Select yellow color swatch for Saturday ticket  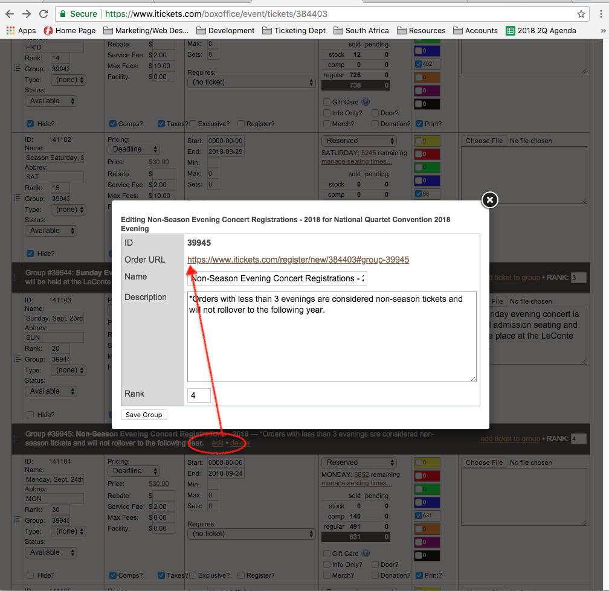427,141
